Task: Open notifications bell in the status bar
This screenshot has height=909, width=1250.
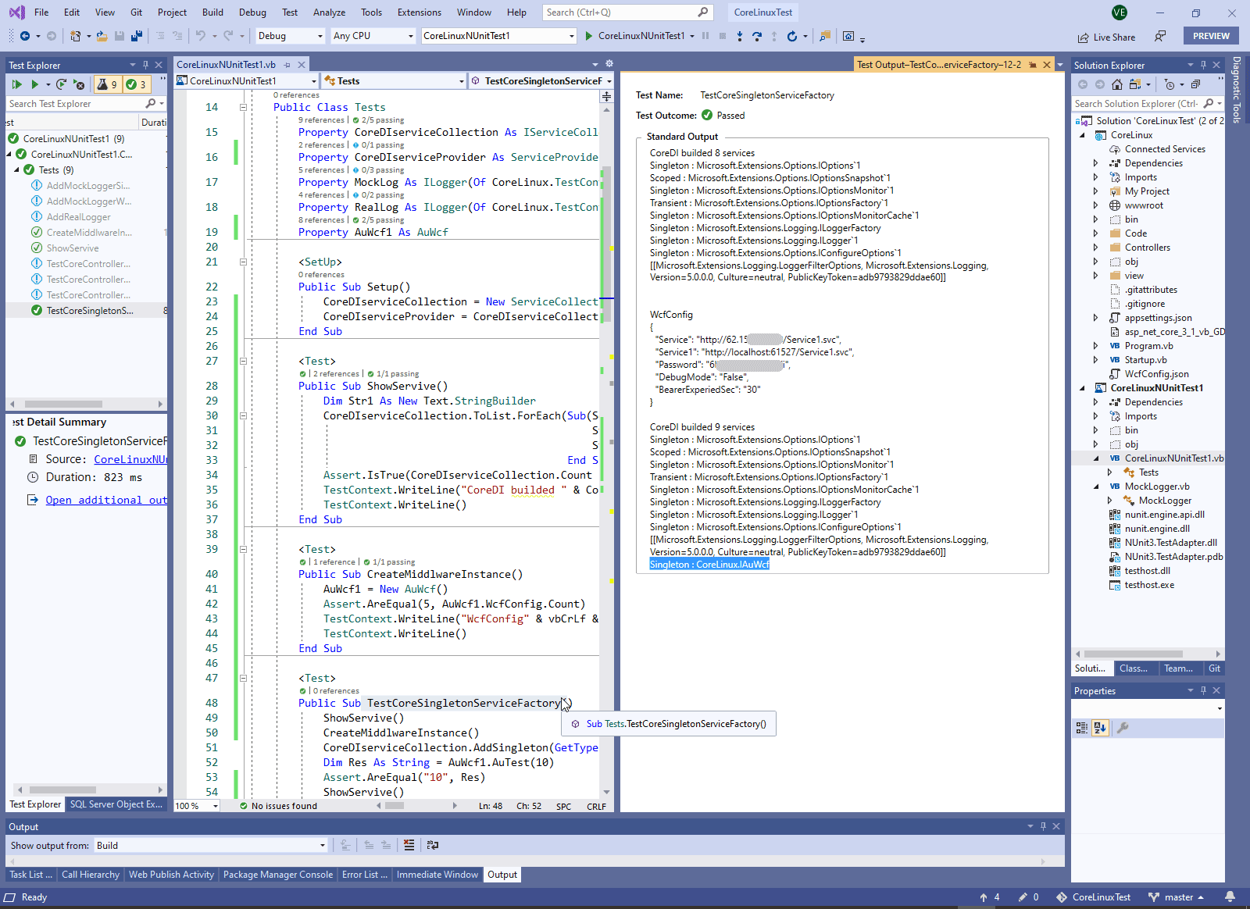Action: (1230, 897)
